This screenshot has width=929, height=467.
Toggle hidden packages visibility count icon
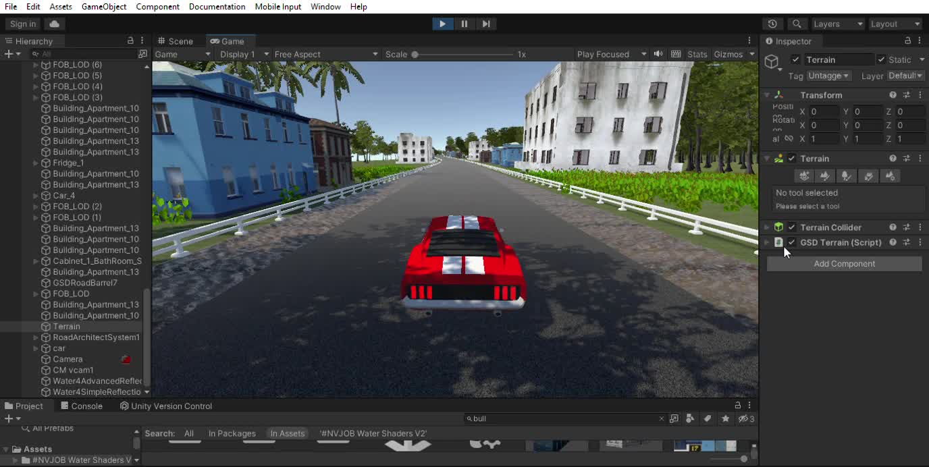746,418
